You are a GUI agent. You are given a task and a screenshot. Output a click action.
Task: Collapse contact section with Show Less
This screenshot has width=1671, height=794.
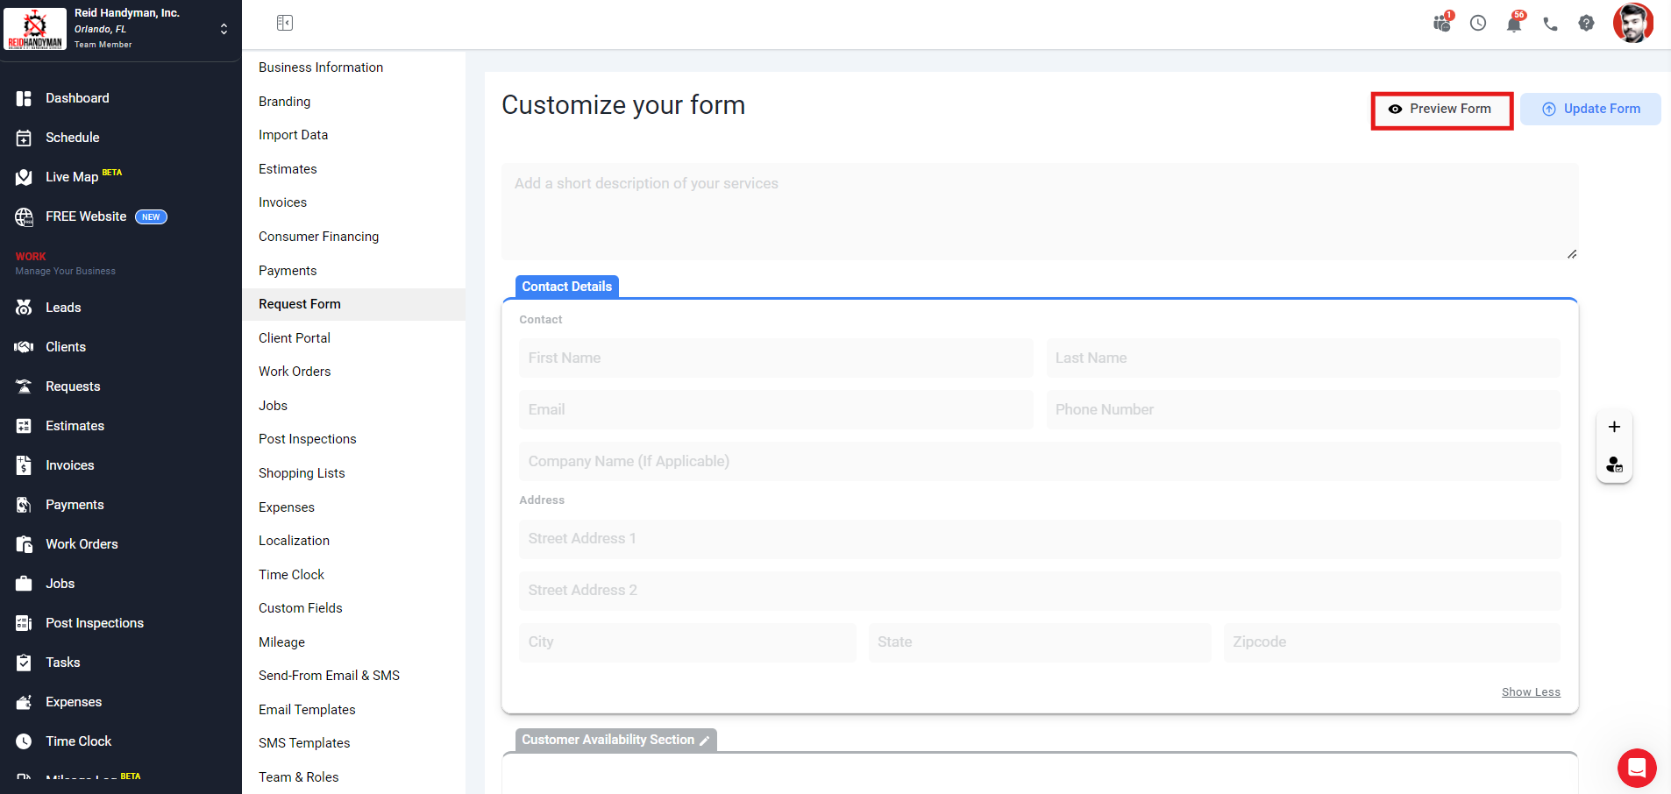tap(1531, 692)
